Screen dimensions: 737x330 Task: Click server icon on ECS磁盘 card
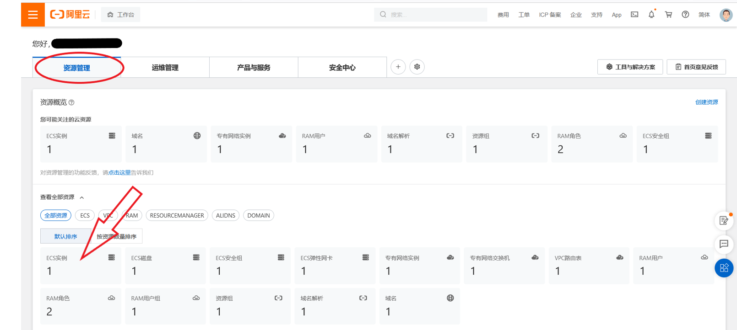tap(196, 258)
